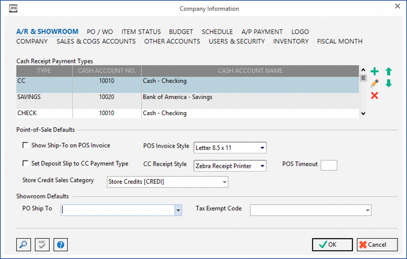Switch to the INVENTORY tab
The image size is (407, 259).
coord(291,41)
